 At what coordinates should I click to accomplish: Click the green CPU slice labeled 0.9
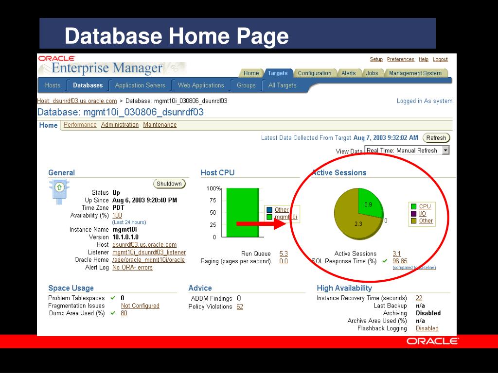[x=370, y=203]
